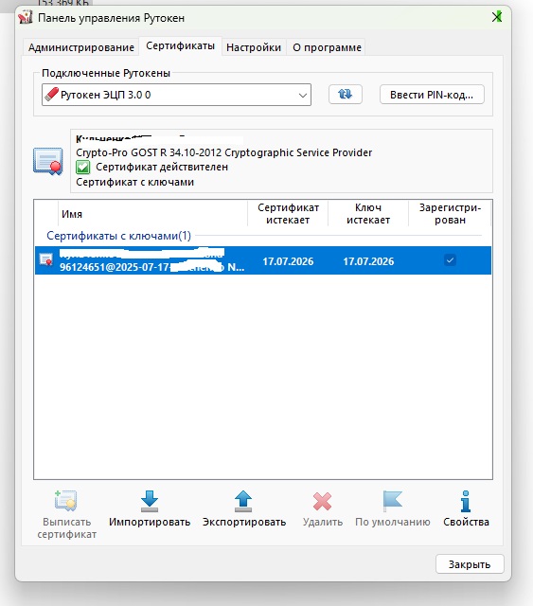Open Свойства info icon
The height and width of the screenshot is (606, 533).
(466, 501)
